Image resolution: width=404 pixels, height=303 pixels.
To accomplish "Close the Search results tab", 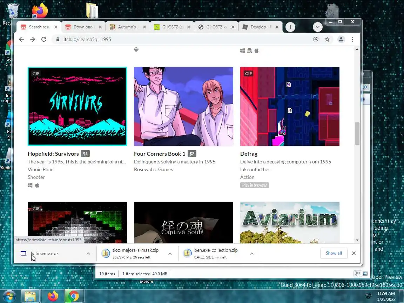I will click(x=56, y=27).
